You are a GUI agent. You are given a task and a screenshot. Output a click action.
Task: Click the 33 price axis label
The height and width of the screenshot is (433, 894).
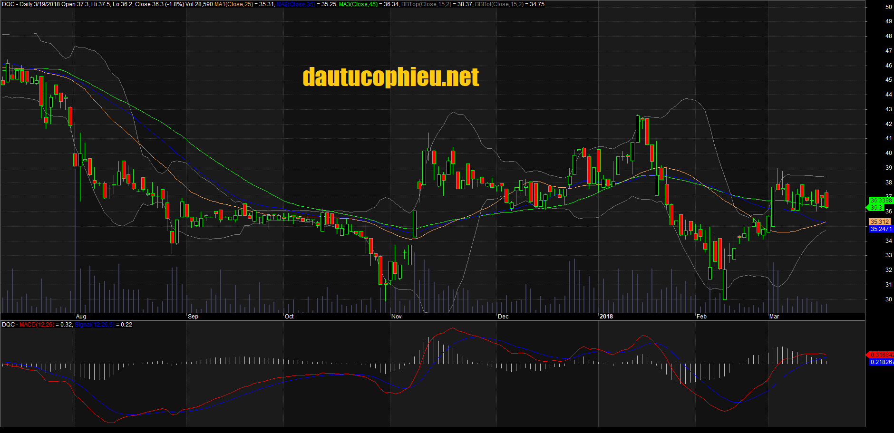(888, 255)
